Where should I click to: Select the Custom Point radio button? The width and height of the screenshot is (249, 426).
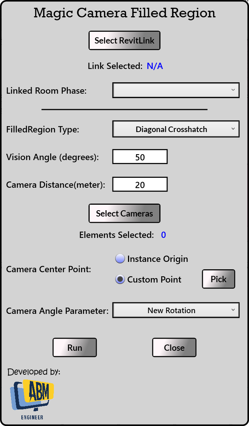(120, 280)
